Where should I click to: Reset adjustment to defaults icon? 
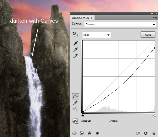[145, 133]
